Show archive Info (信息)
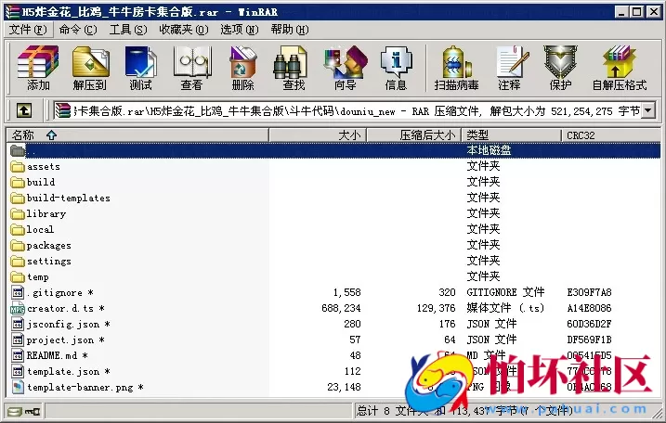Viewport: 666px width, 423px height. pyautogui.click(x=396, y=68)
